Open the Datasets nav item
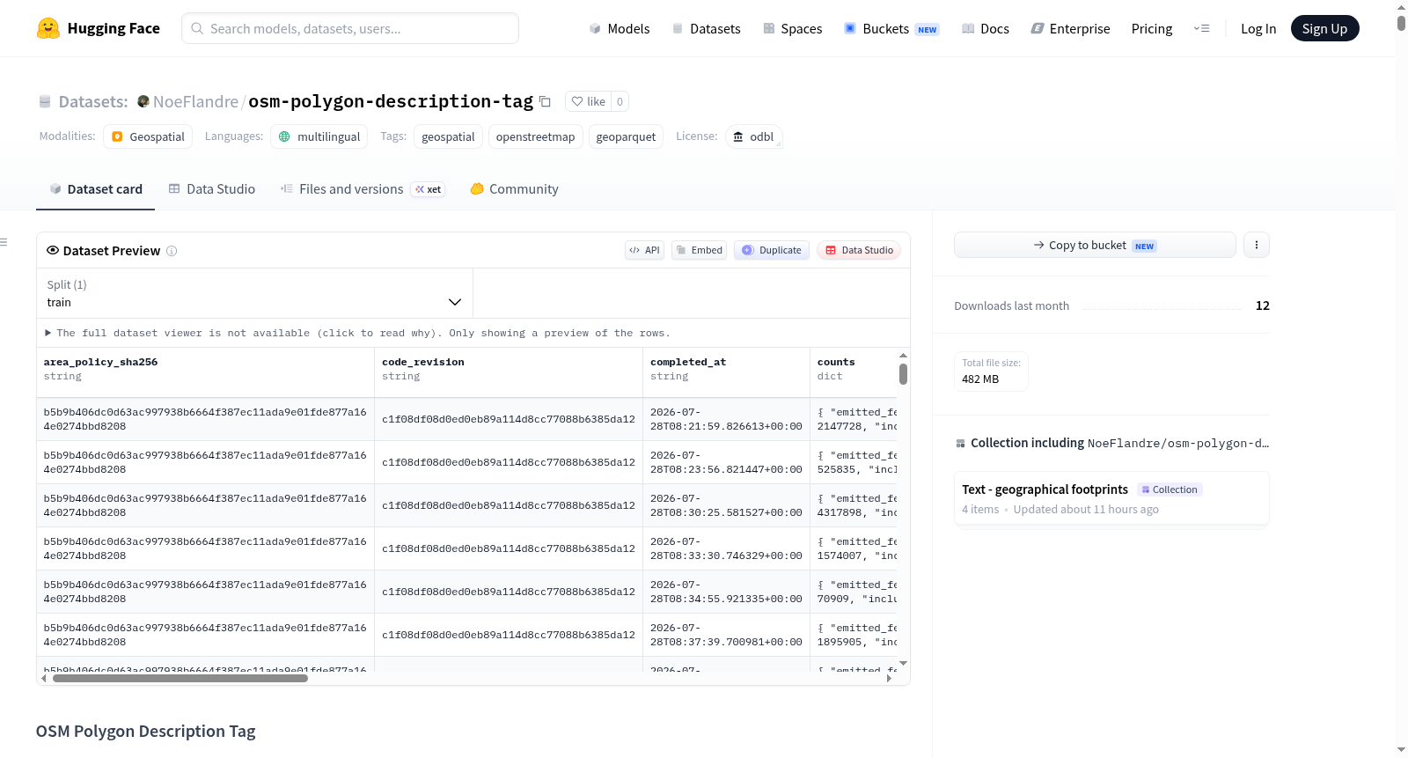 pos(707,28)
